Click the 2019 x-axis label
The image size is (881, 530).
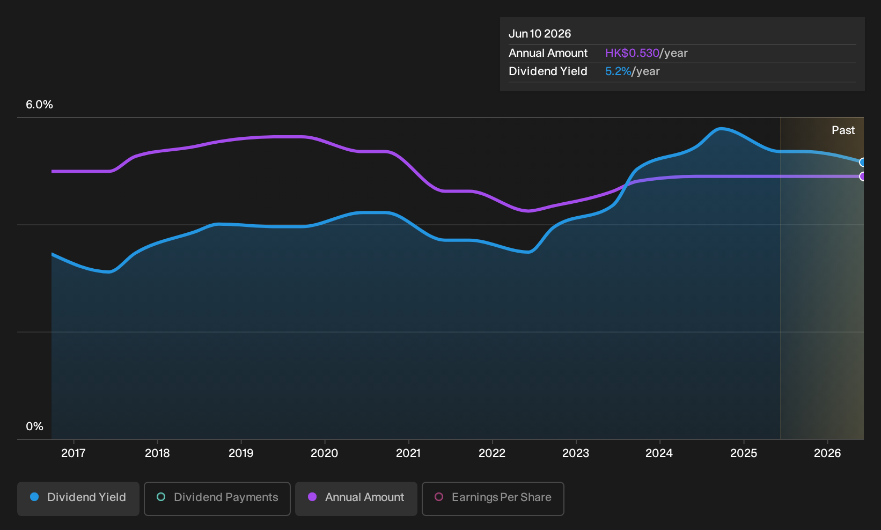click(241, 453)
